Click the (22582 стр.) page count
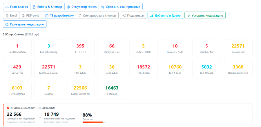 point(32,35)
